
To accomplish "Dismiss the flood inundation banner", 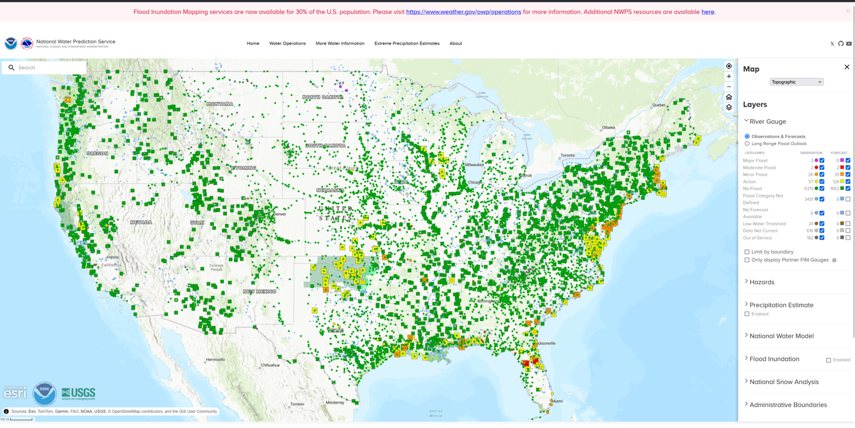I will (x=848, y=11).
